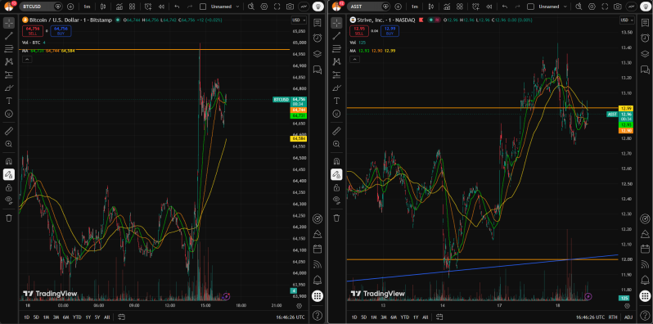Open Indicators in BTCUSD window toolbar

click(x=119, y=7)
